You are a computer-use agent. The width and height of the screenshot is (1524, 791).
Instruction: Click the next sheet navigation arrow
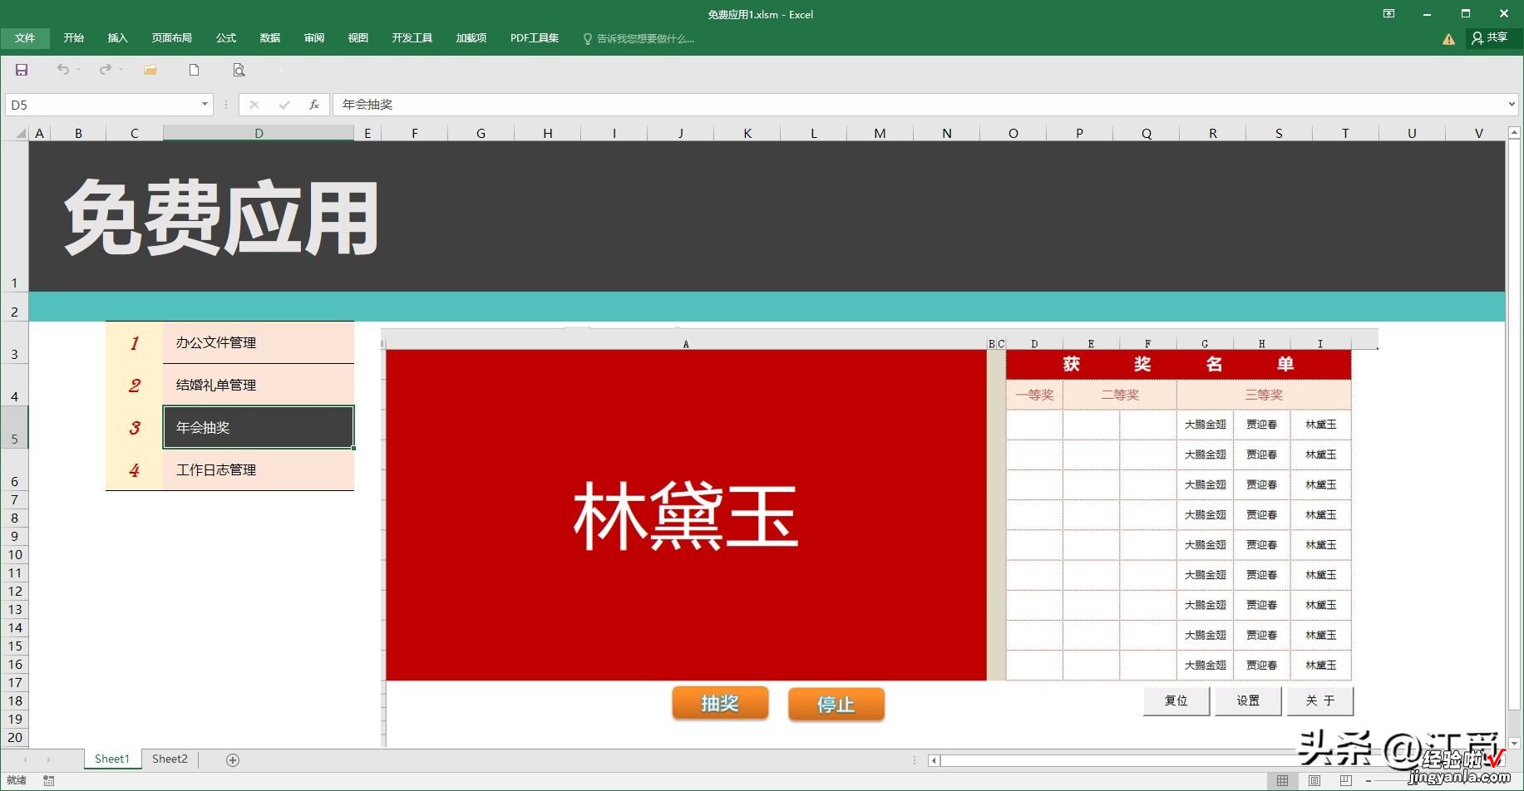48,759
